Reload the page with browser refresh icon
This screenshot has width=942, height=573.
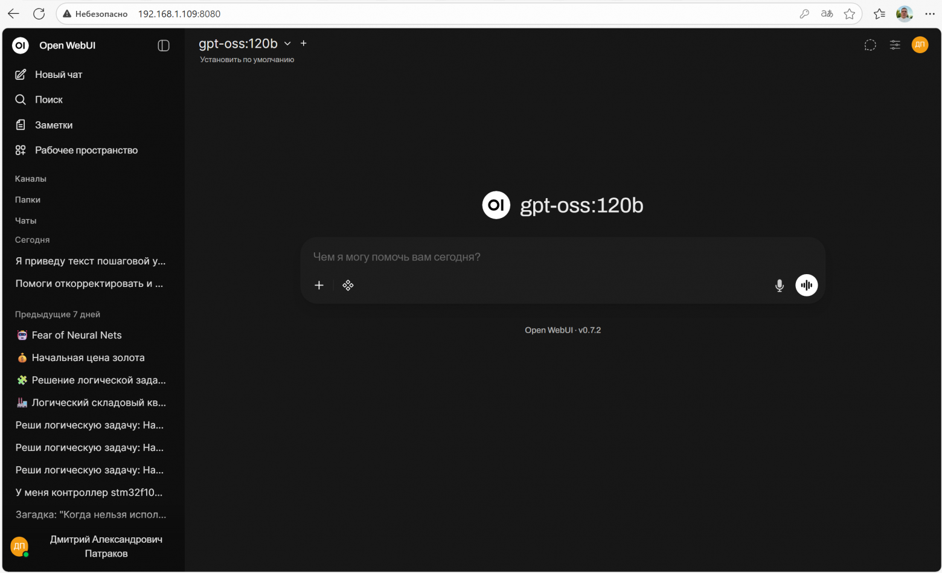click(x=39, y=14)
